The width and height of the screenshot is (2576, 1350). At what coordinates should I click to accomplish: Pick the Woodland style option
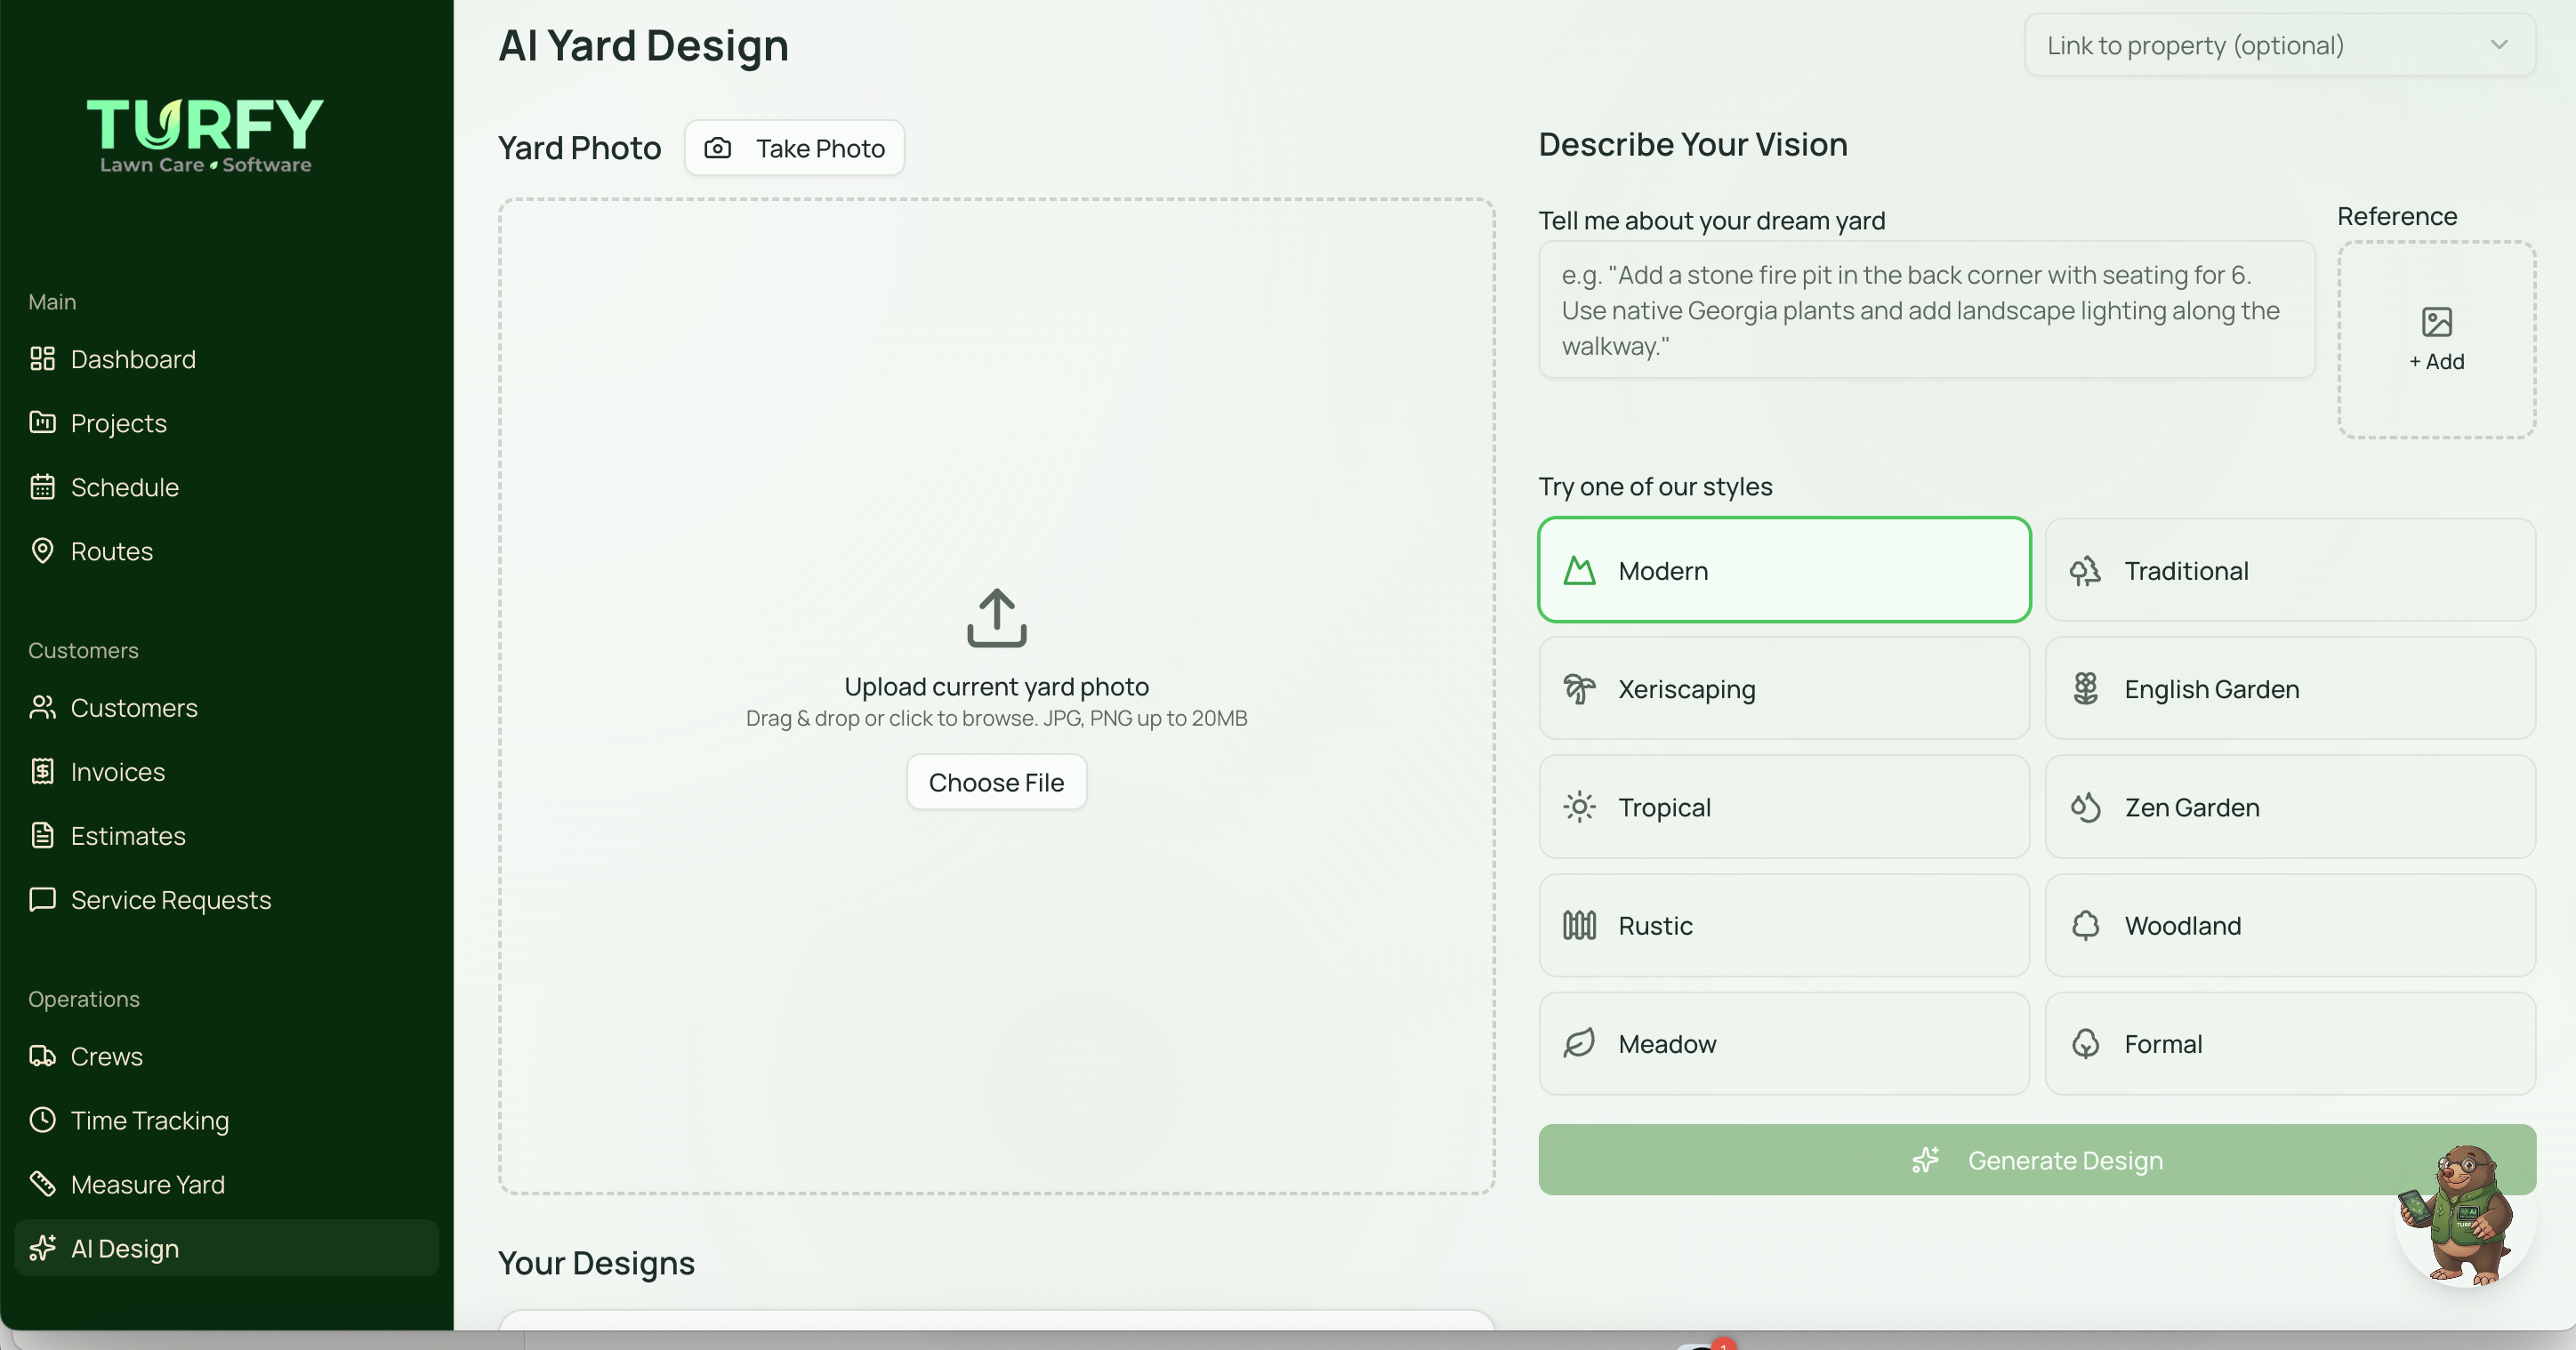pyautogui.click(x=2290, y=925)
